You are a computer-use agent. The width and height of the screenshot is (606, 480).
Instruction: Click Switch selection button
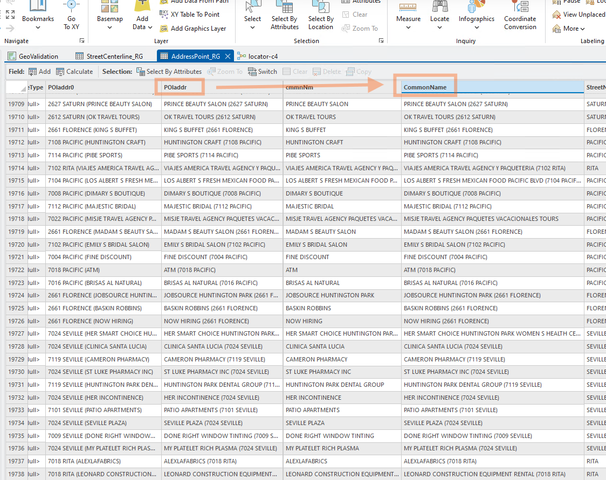[263, 71]
